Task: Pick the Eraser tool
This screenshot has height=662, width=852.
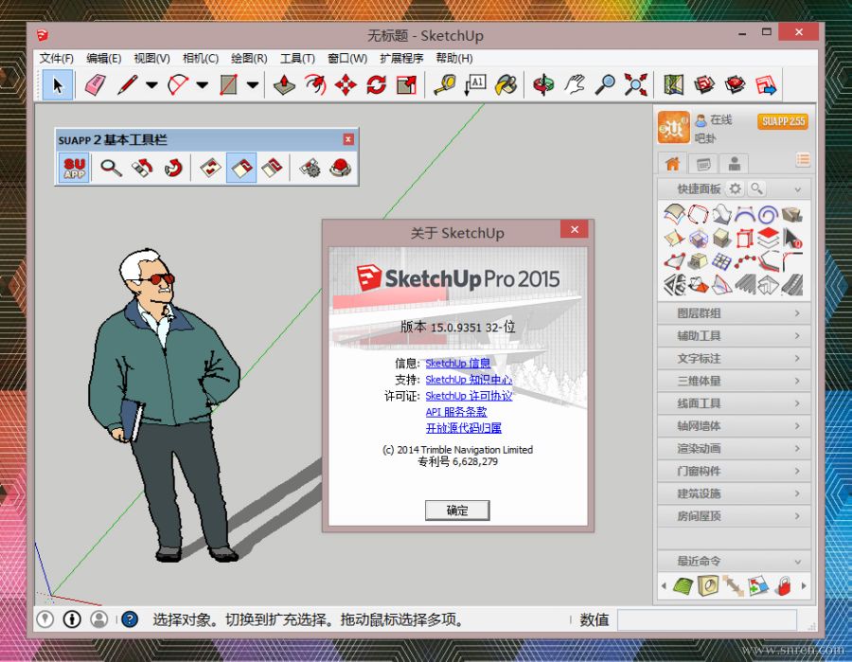Action: point(96,85)
